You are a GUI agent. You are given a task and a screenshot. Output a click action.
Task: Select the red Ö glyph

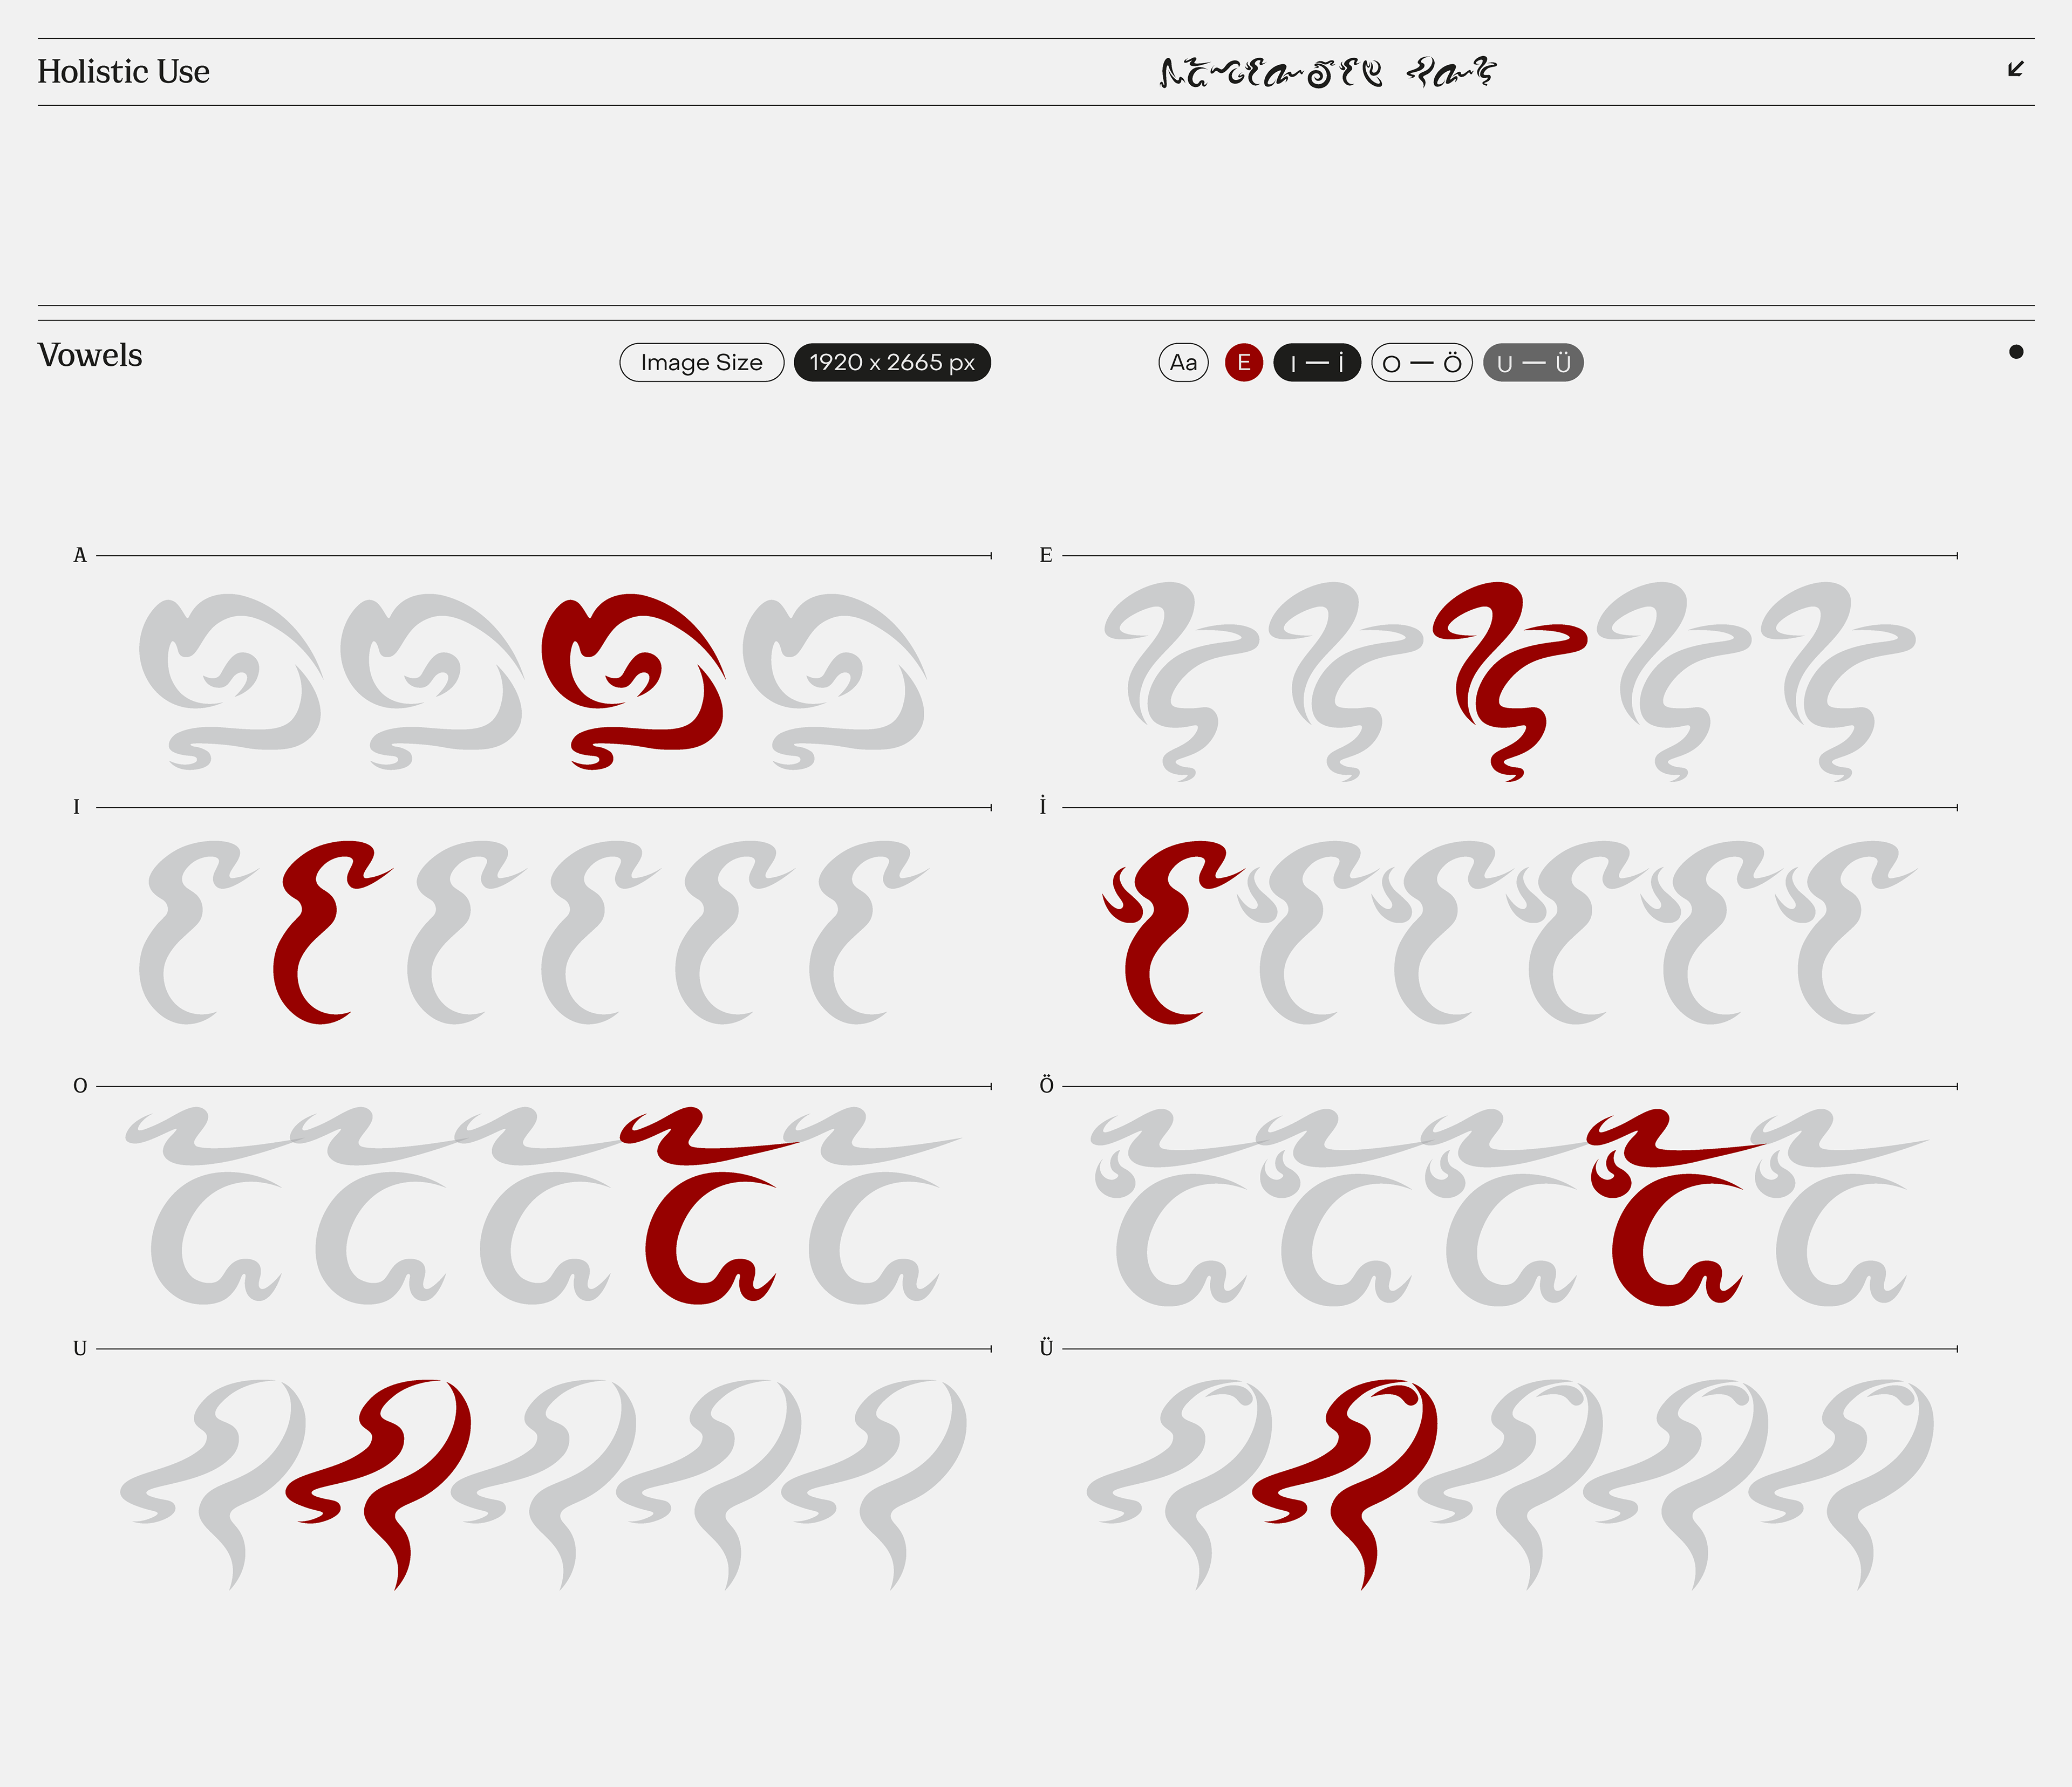pyautogui.click(x=1675, y=1207)
